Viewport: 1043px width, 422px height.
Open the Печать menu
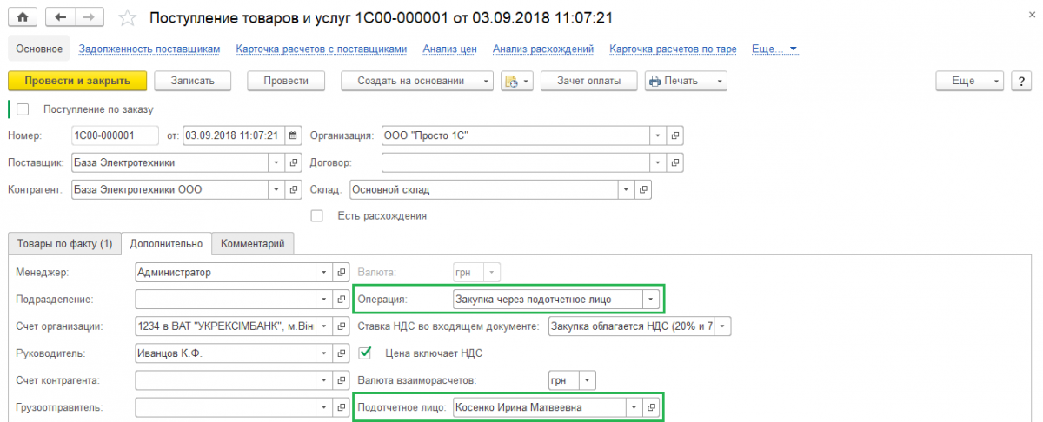(x=685, y=81)
